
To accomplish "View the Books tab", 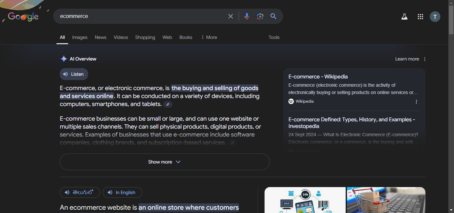I will tap(186, 38).
